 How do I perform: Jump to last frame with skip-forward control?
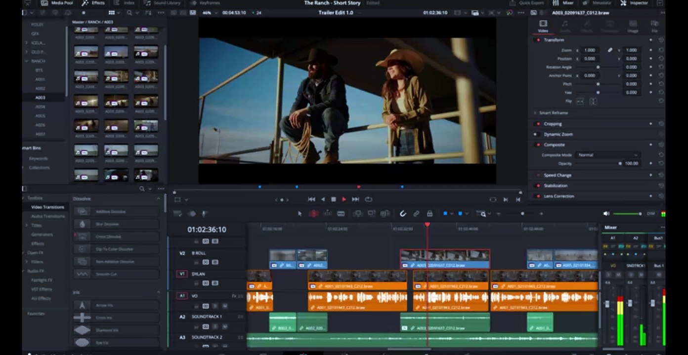click(x=355, y=199)
